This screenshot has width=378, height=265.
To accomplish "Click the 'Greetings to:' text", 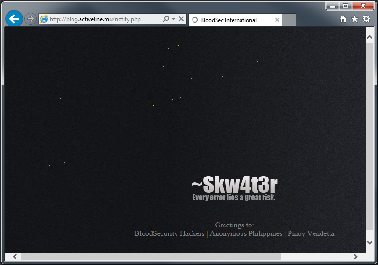I will point(234,225).
